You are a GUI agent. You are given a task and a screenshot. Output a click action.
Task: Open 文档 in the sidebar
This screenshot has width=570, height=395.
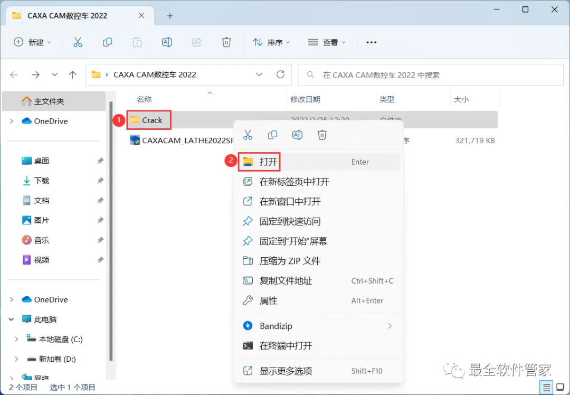click(42, 201)
